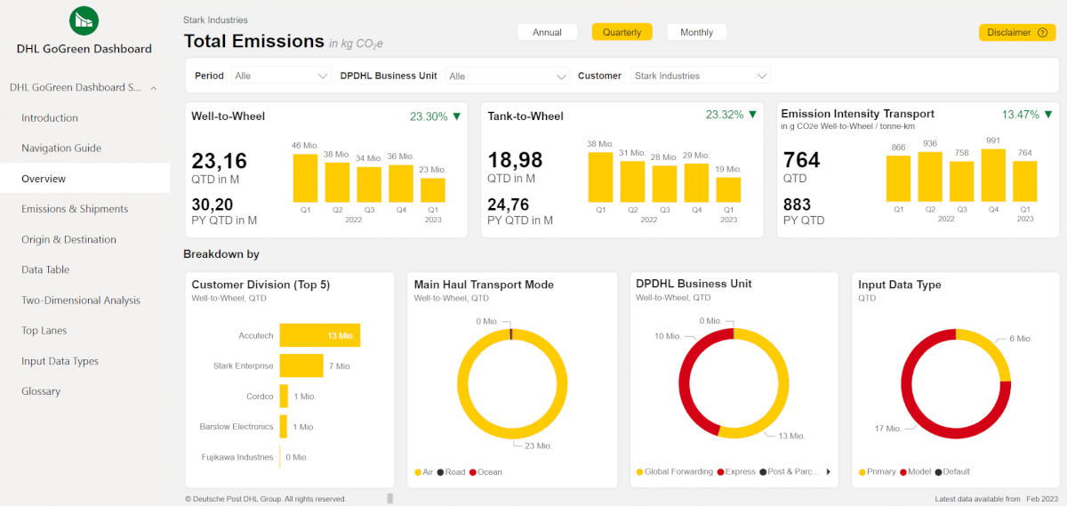Image resolution: width=1067 pixels, height=506 pixels.
Task: Select the Quarterly view toggle
Action: (x=622, y=33)
